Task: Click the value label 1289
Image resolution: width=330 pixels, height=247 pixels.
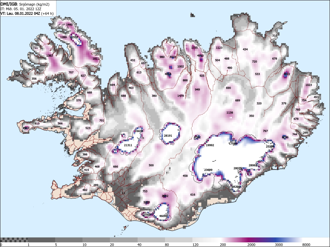Action: (63, 37)
